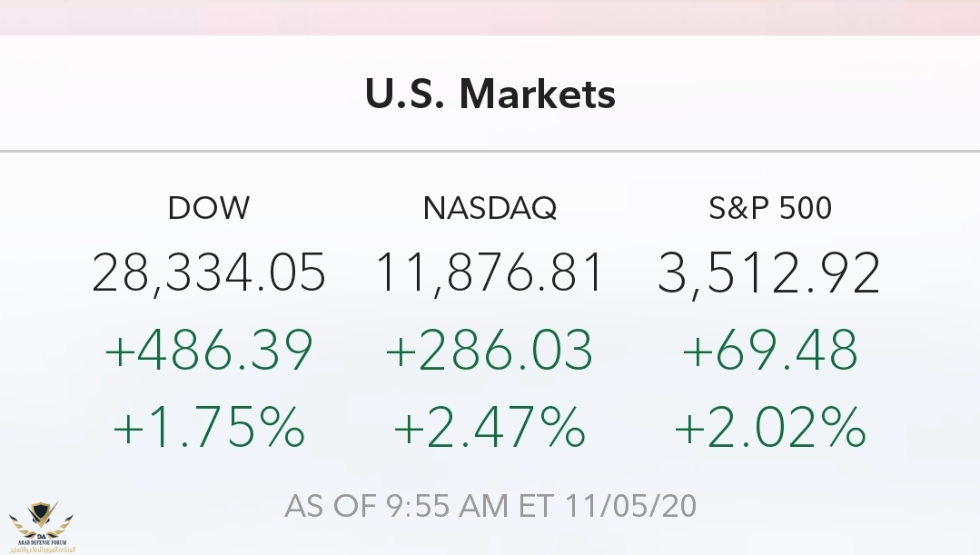Click the S&P 500 value 3,512.92
The width and height of the screenshot is (980, 555).
click(769, 273)
